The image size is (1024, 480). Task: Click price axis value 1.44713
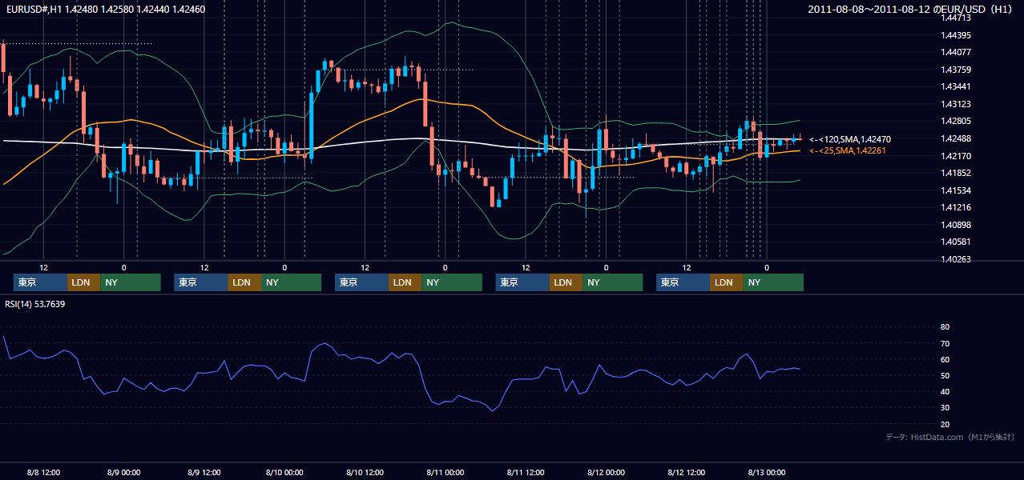coord(956,18)
